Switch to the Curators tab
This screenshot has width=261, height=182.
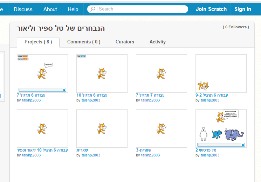(x=125, y=42)
